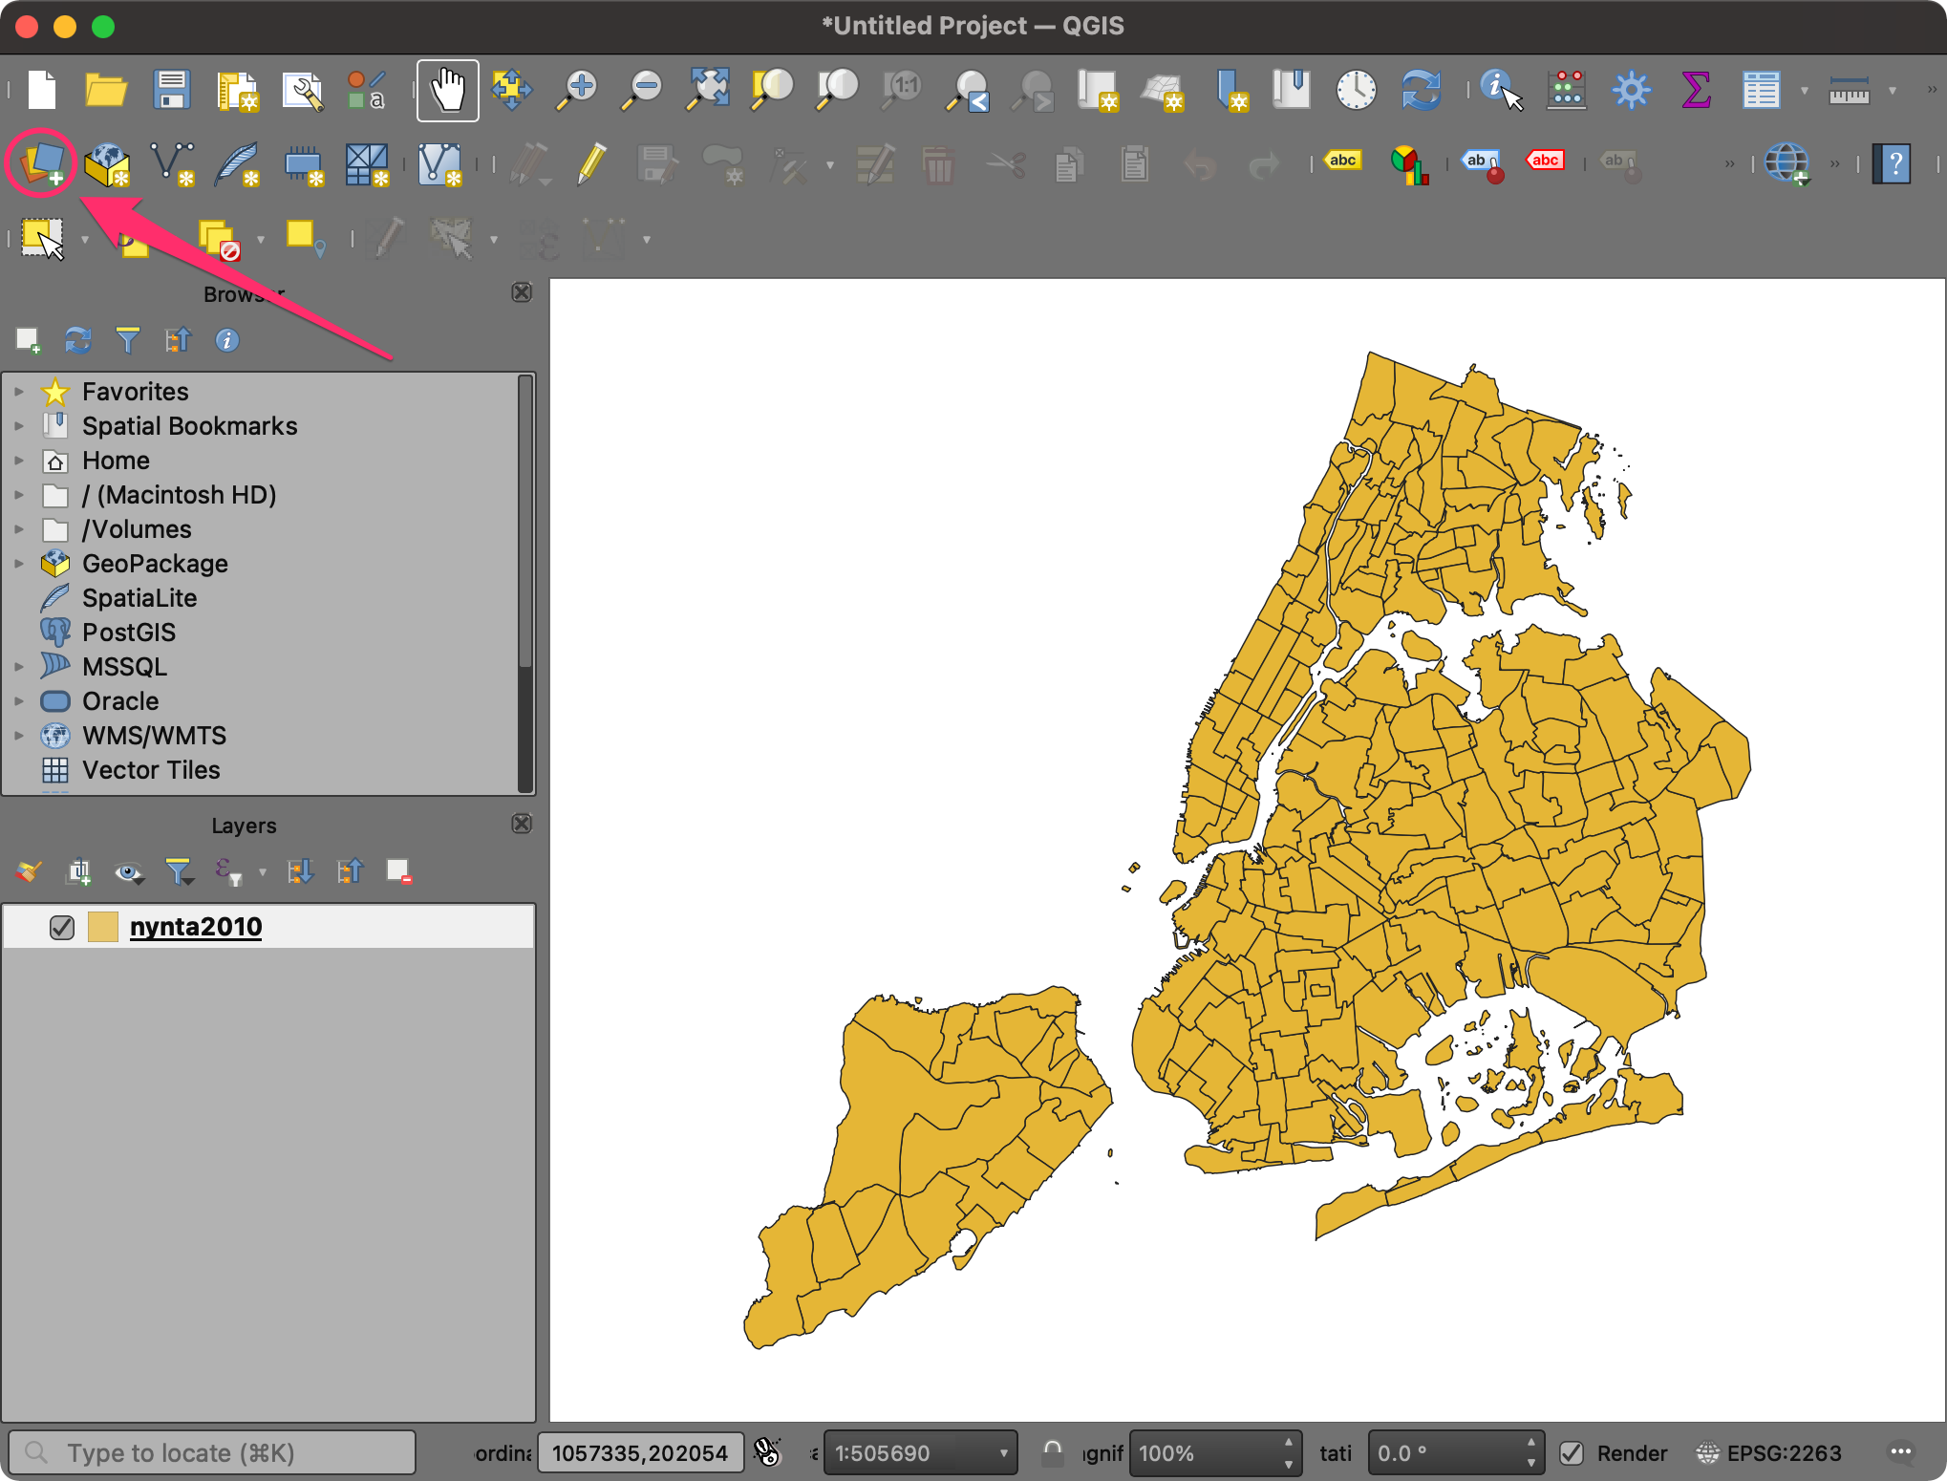Image resolution: width=1947 pixels, height=1481 pixels.
Task: Click the Zoom Out magnifier
Action: pos(642,91)
